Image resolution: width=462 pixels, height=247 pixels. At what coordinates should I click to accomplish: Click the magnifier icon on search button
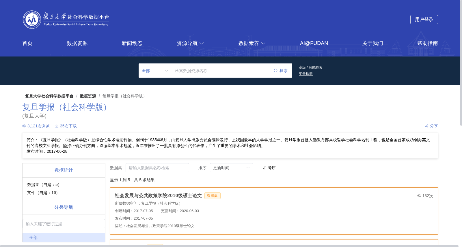click(276, 71)
